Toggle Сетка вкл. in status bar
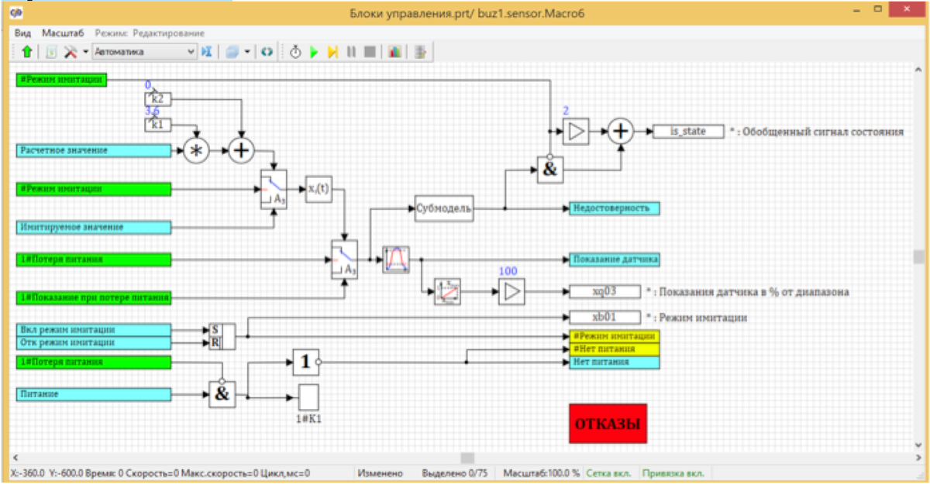930x484 pixels. (608, 473)
